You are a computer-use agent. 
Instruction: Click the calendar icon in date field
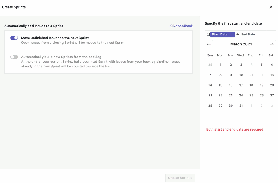[x=208, y=35]
